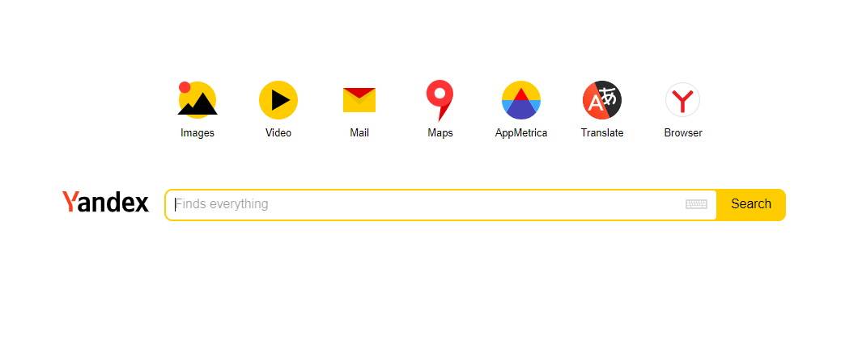Open the Video play icon
Screen dimensions: 862x339
pyautogui.click(x=278, y=100)
